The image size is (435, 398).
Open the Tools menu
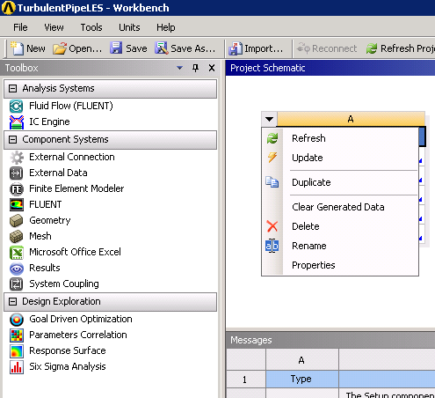(91, 27)
